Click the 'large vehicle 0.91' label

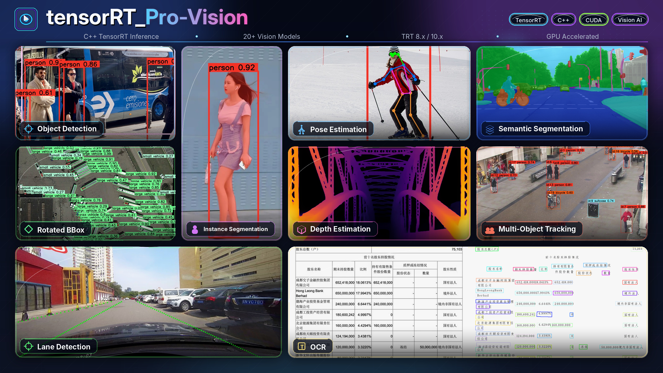point(98,159)
